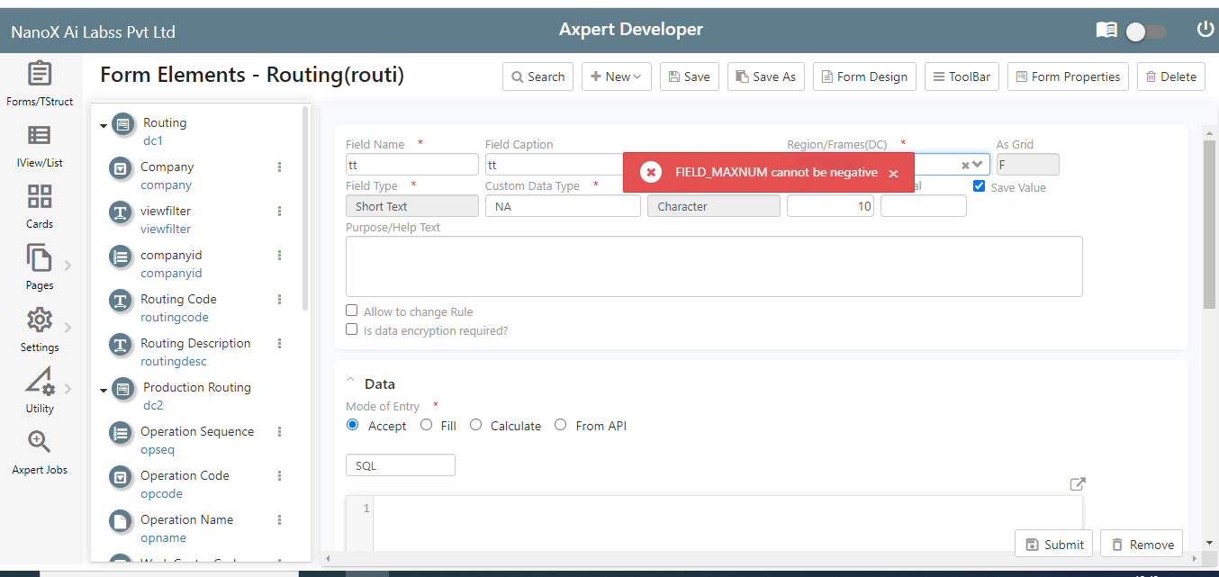The width and height of the screenshot is (1219, 577).
Task: Open options menu for Operation Name
Action: click(279, 519)
